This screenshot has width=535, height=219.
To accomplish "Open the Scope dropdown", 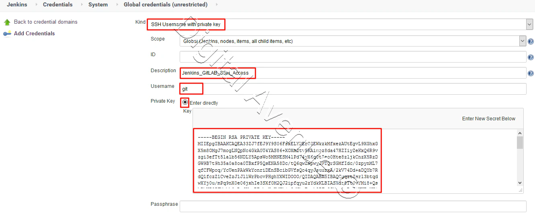I will coord(353,41).
